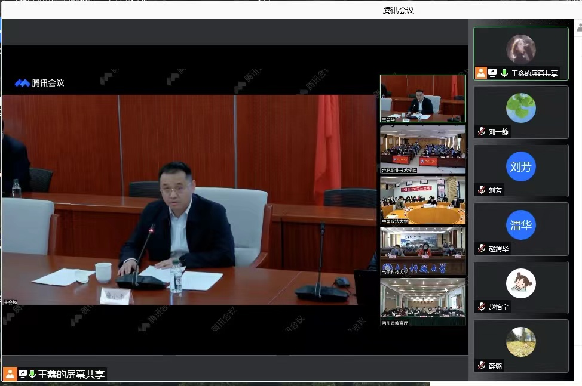The height and width of the screenshot is (386, 582).
Task: Select the 电子科技大学 video thumbnail
Action: coord(422,251)
